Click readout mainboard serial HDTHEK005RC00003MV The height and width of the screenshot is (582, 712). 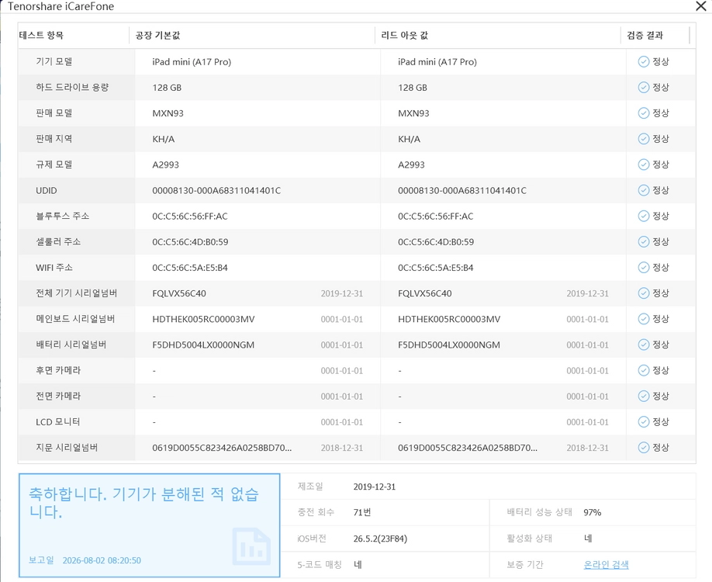coord(449,319)
